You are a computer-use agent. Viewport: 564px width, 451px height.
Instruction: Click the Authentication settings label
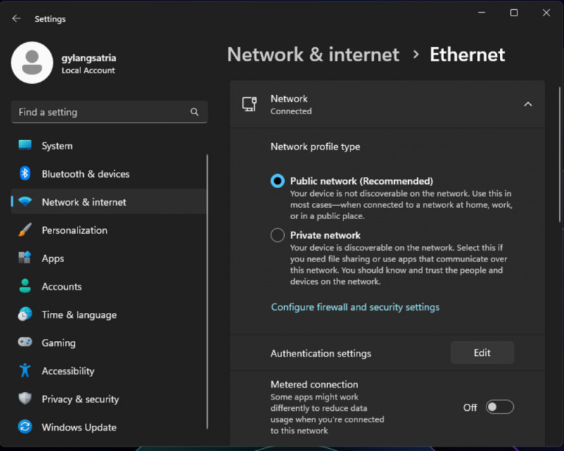321,353
